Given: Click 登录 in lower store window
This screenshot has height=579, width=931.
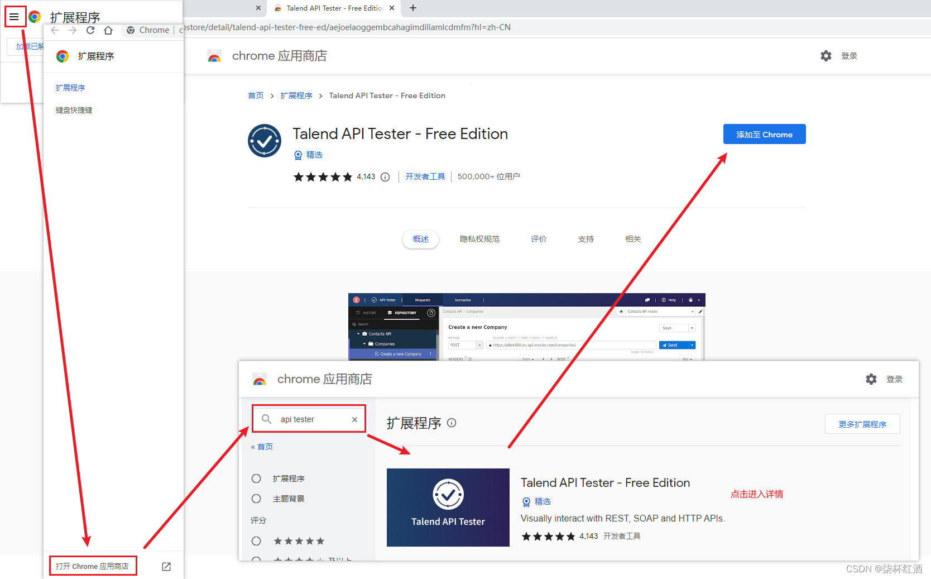Looking at the screenshot, I should (x=894, y=379).
